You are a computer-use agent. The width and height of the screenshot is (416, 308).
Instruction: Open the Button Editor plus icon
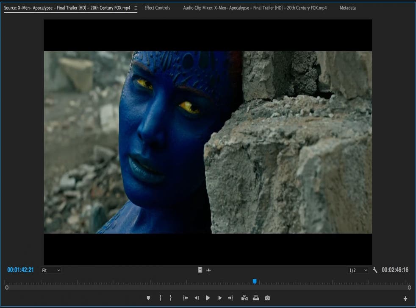[x=405, y=299]
